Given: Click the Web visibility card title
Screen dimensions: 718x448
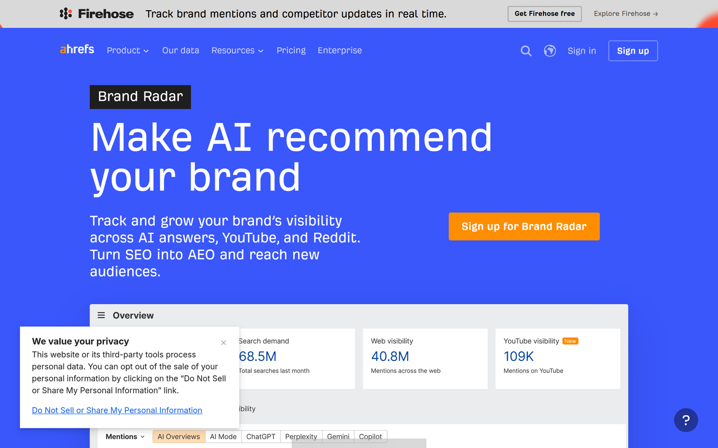Looking at the screenshot, I should click(x=392, y=341).
